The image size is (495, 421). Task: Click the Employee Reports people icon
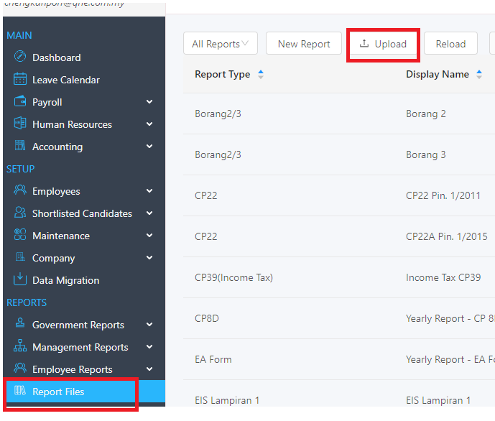click(20, 368)
